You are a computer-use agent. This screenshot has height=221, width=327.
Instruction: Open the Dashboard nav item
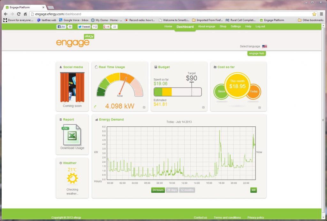pyautogui.click(x=185, y=27)
